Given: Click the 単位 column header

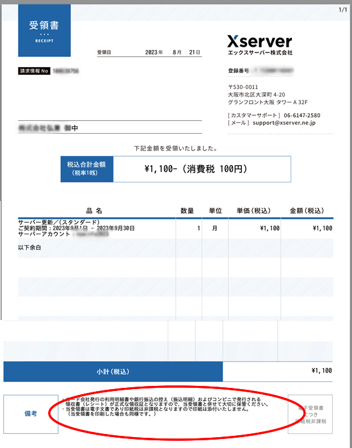Looking at the screenshot, I should [215, 211].
